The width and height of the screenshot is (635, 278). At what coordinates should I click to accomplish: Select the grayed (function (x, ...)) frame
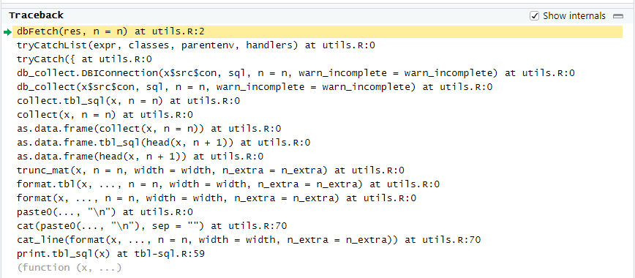(69, 268)
